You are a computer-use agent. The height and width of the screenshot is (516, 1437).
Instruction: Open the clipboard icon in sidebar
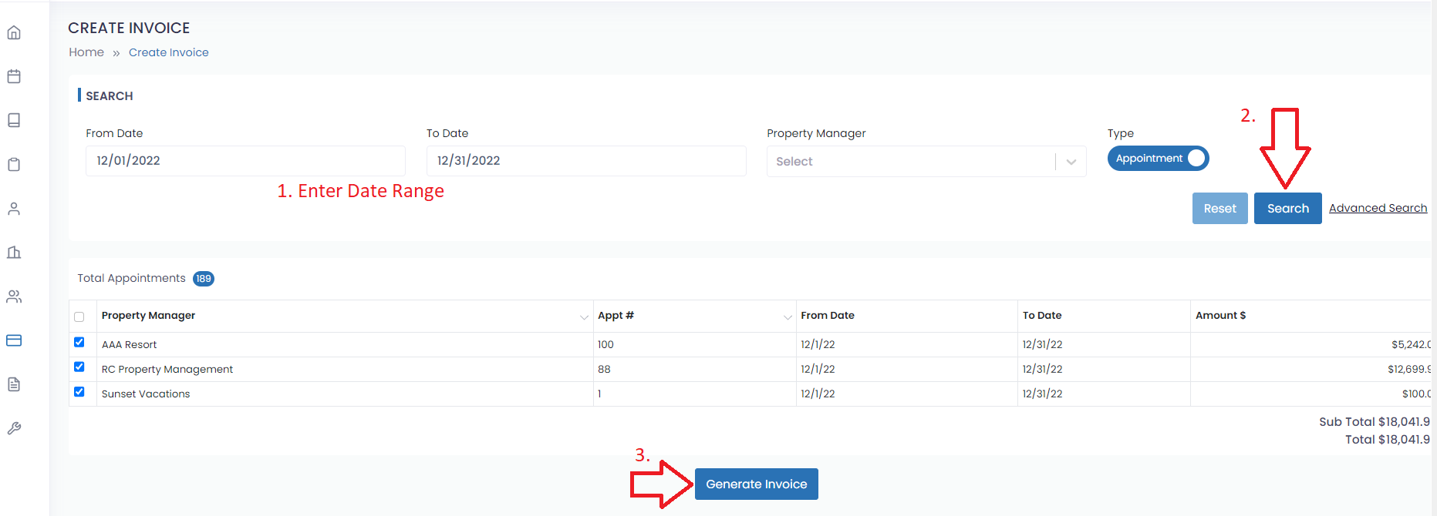point(14,164)
